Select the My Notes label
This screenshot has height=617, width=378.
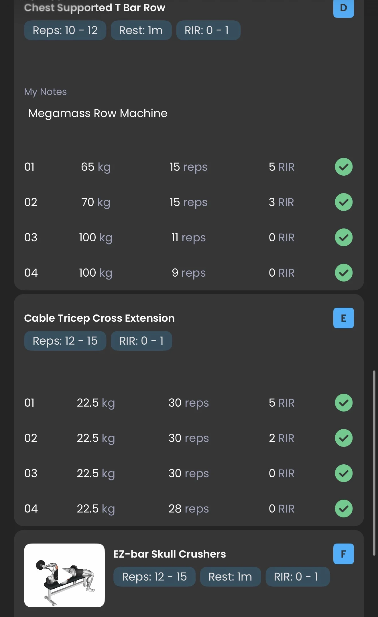pyautogui.click(x=45, y=92)
